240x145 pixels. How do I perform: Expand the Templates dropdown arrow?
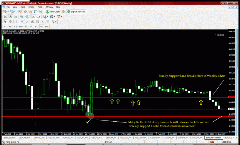coord(61,17)
